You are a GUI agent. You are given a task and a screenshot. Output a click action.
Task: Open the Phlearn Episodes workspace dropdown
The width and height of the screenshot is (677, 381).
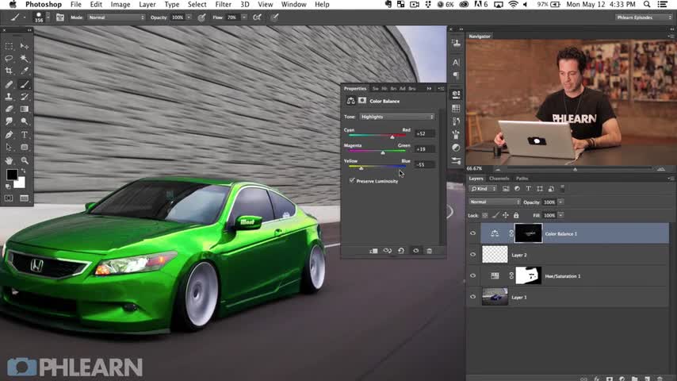click(644, 17)
